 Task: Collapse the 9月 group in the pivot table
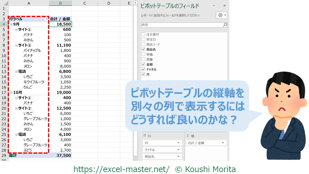11,24
